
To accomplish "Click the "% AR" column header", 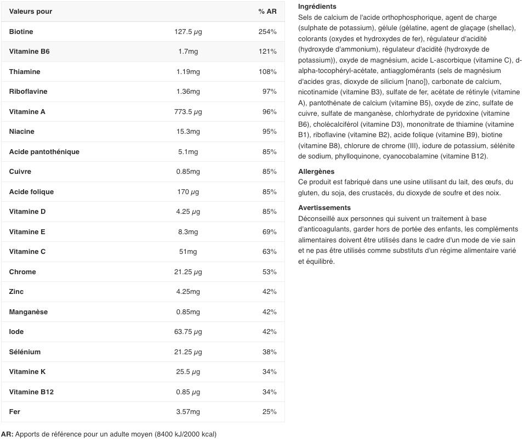I will click(x=267, y=12).
